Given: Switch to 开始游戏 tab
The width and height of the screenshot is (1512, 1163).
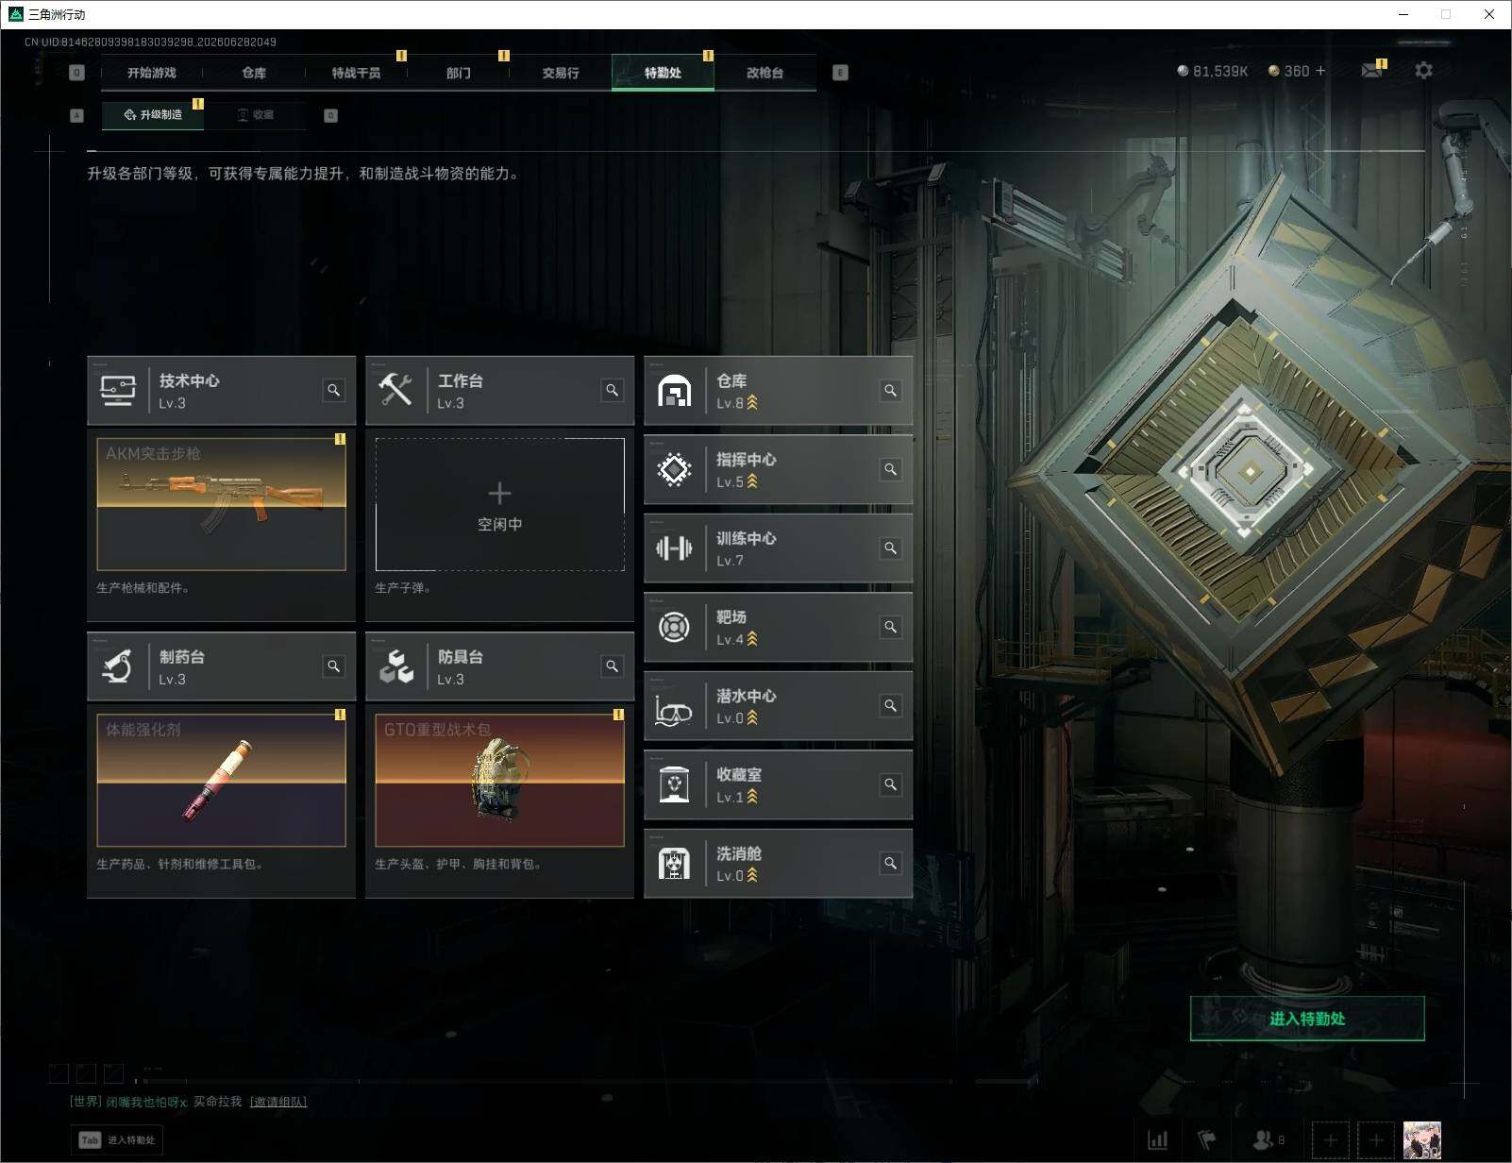Looking at the screenshot, I should (x=152, y=73).
